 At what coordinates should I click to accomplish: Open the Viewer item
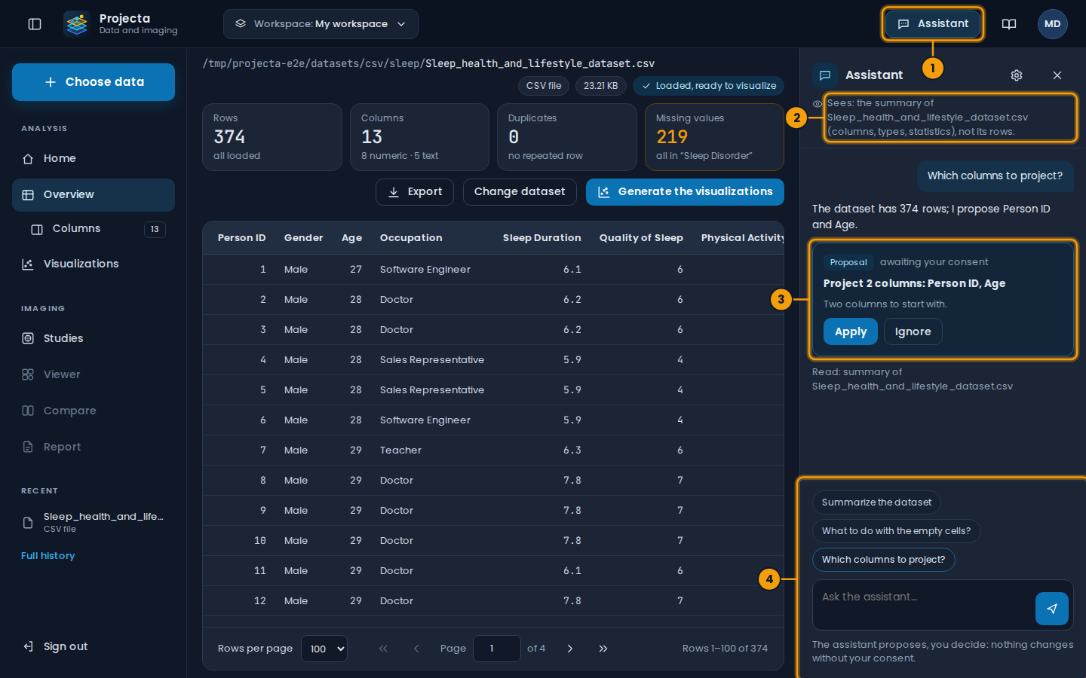tap(94, 374)
